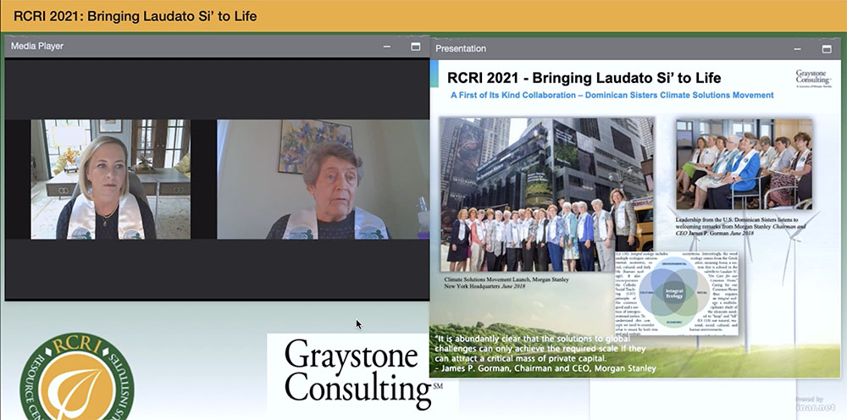Viewport: 847px width, 420px height.
Task: Minimize the Presentation panel
Action: (x=797, y=49)
